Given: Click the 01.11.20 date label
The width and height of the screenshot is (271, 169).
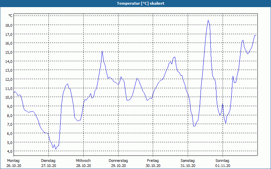Looking at the screenshot, I should (x=223, y=166).
